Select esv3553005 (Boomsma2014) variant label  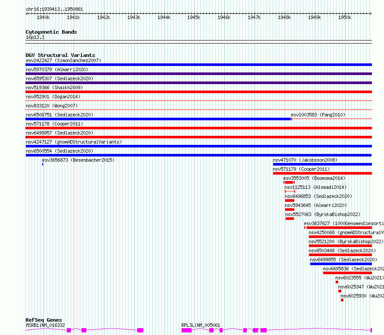point(314,178)
